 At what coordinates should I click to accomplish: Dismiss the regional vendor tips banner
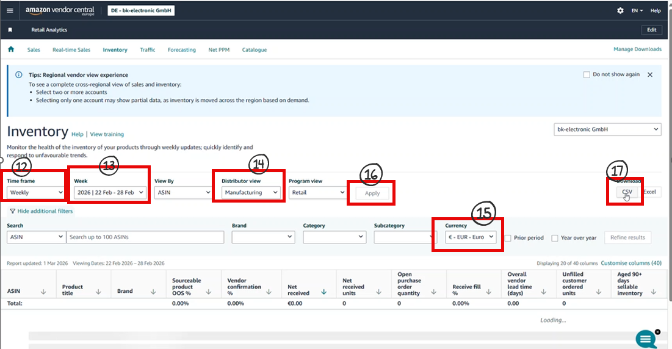650,74
